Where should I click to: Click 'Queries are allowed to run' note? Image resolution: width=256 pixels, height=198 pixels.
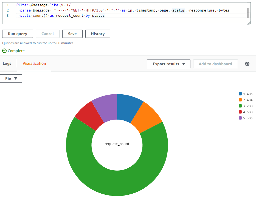pos(38,43)
